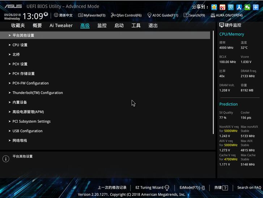Share to Tencent Weibo icon
Image resolution: width=263 pixels, height=198 pixels.
tap(231, 7)
